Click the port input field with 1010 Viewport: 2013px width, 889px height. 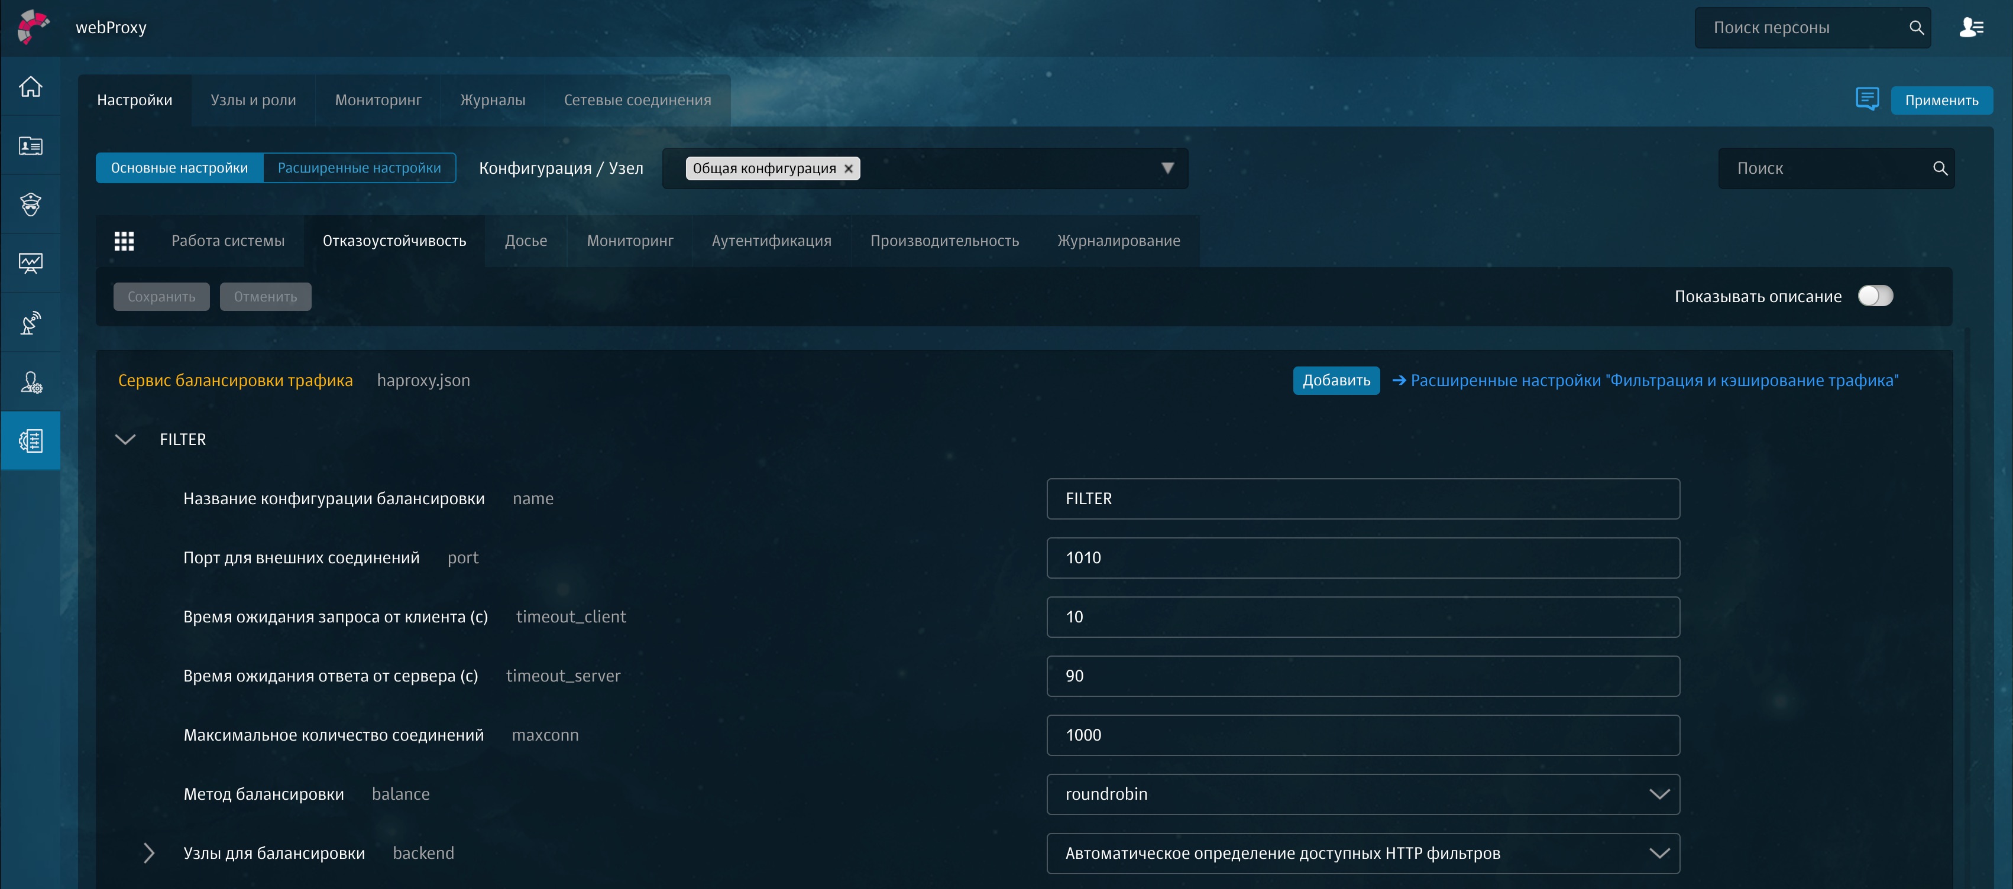coord(1362,558)
